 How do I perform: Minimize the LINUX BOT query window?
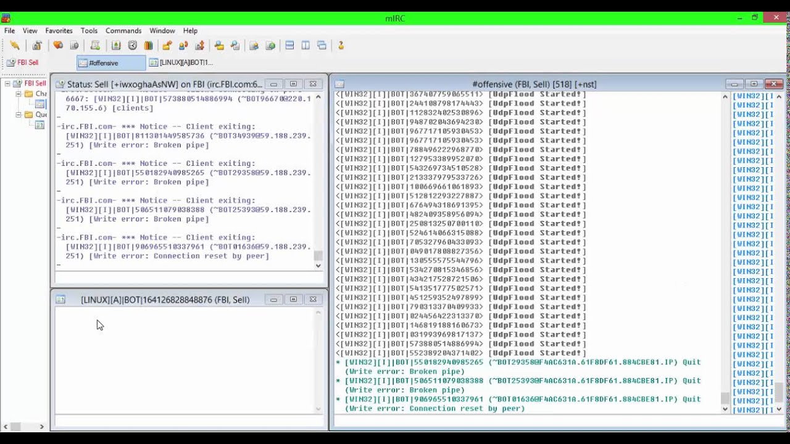273,300
